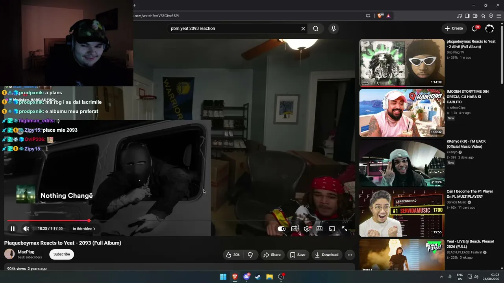
Task: Click the address bar URL
Action: click(x=156, y=16)
